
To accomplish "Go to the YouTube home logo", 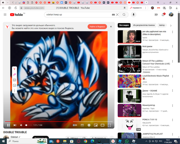I will pos(17,15).
